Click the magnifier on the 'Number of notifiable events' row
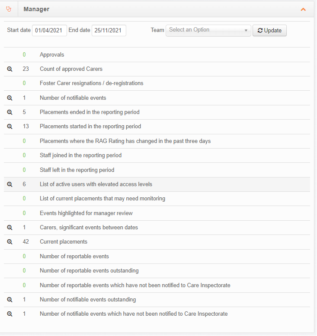The height and width of the screenshot is (336, 317). click(10, 98)
